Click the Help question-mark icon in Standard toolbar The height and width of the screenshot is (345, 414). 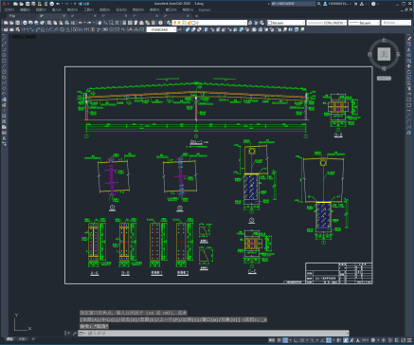pos(160,23)
